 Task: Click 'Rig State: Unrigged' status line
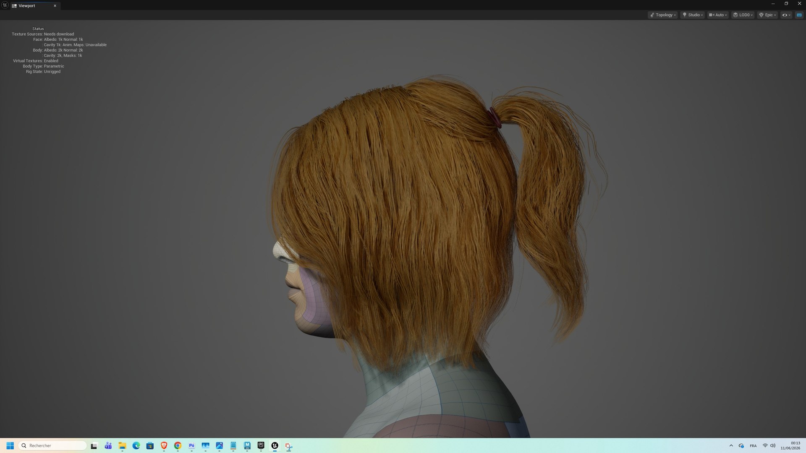(43, 72)
